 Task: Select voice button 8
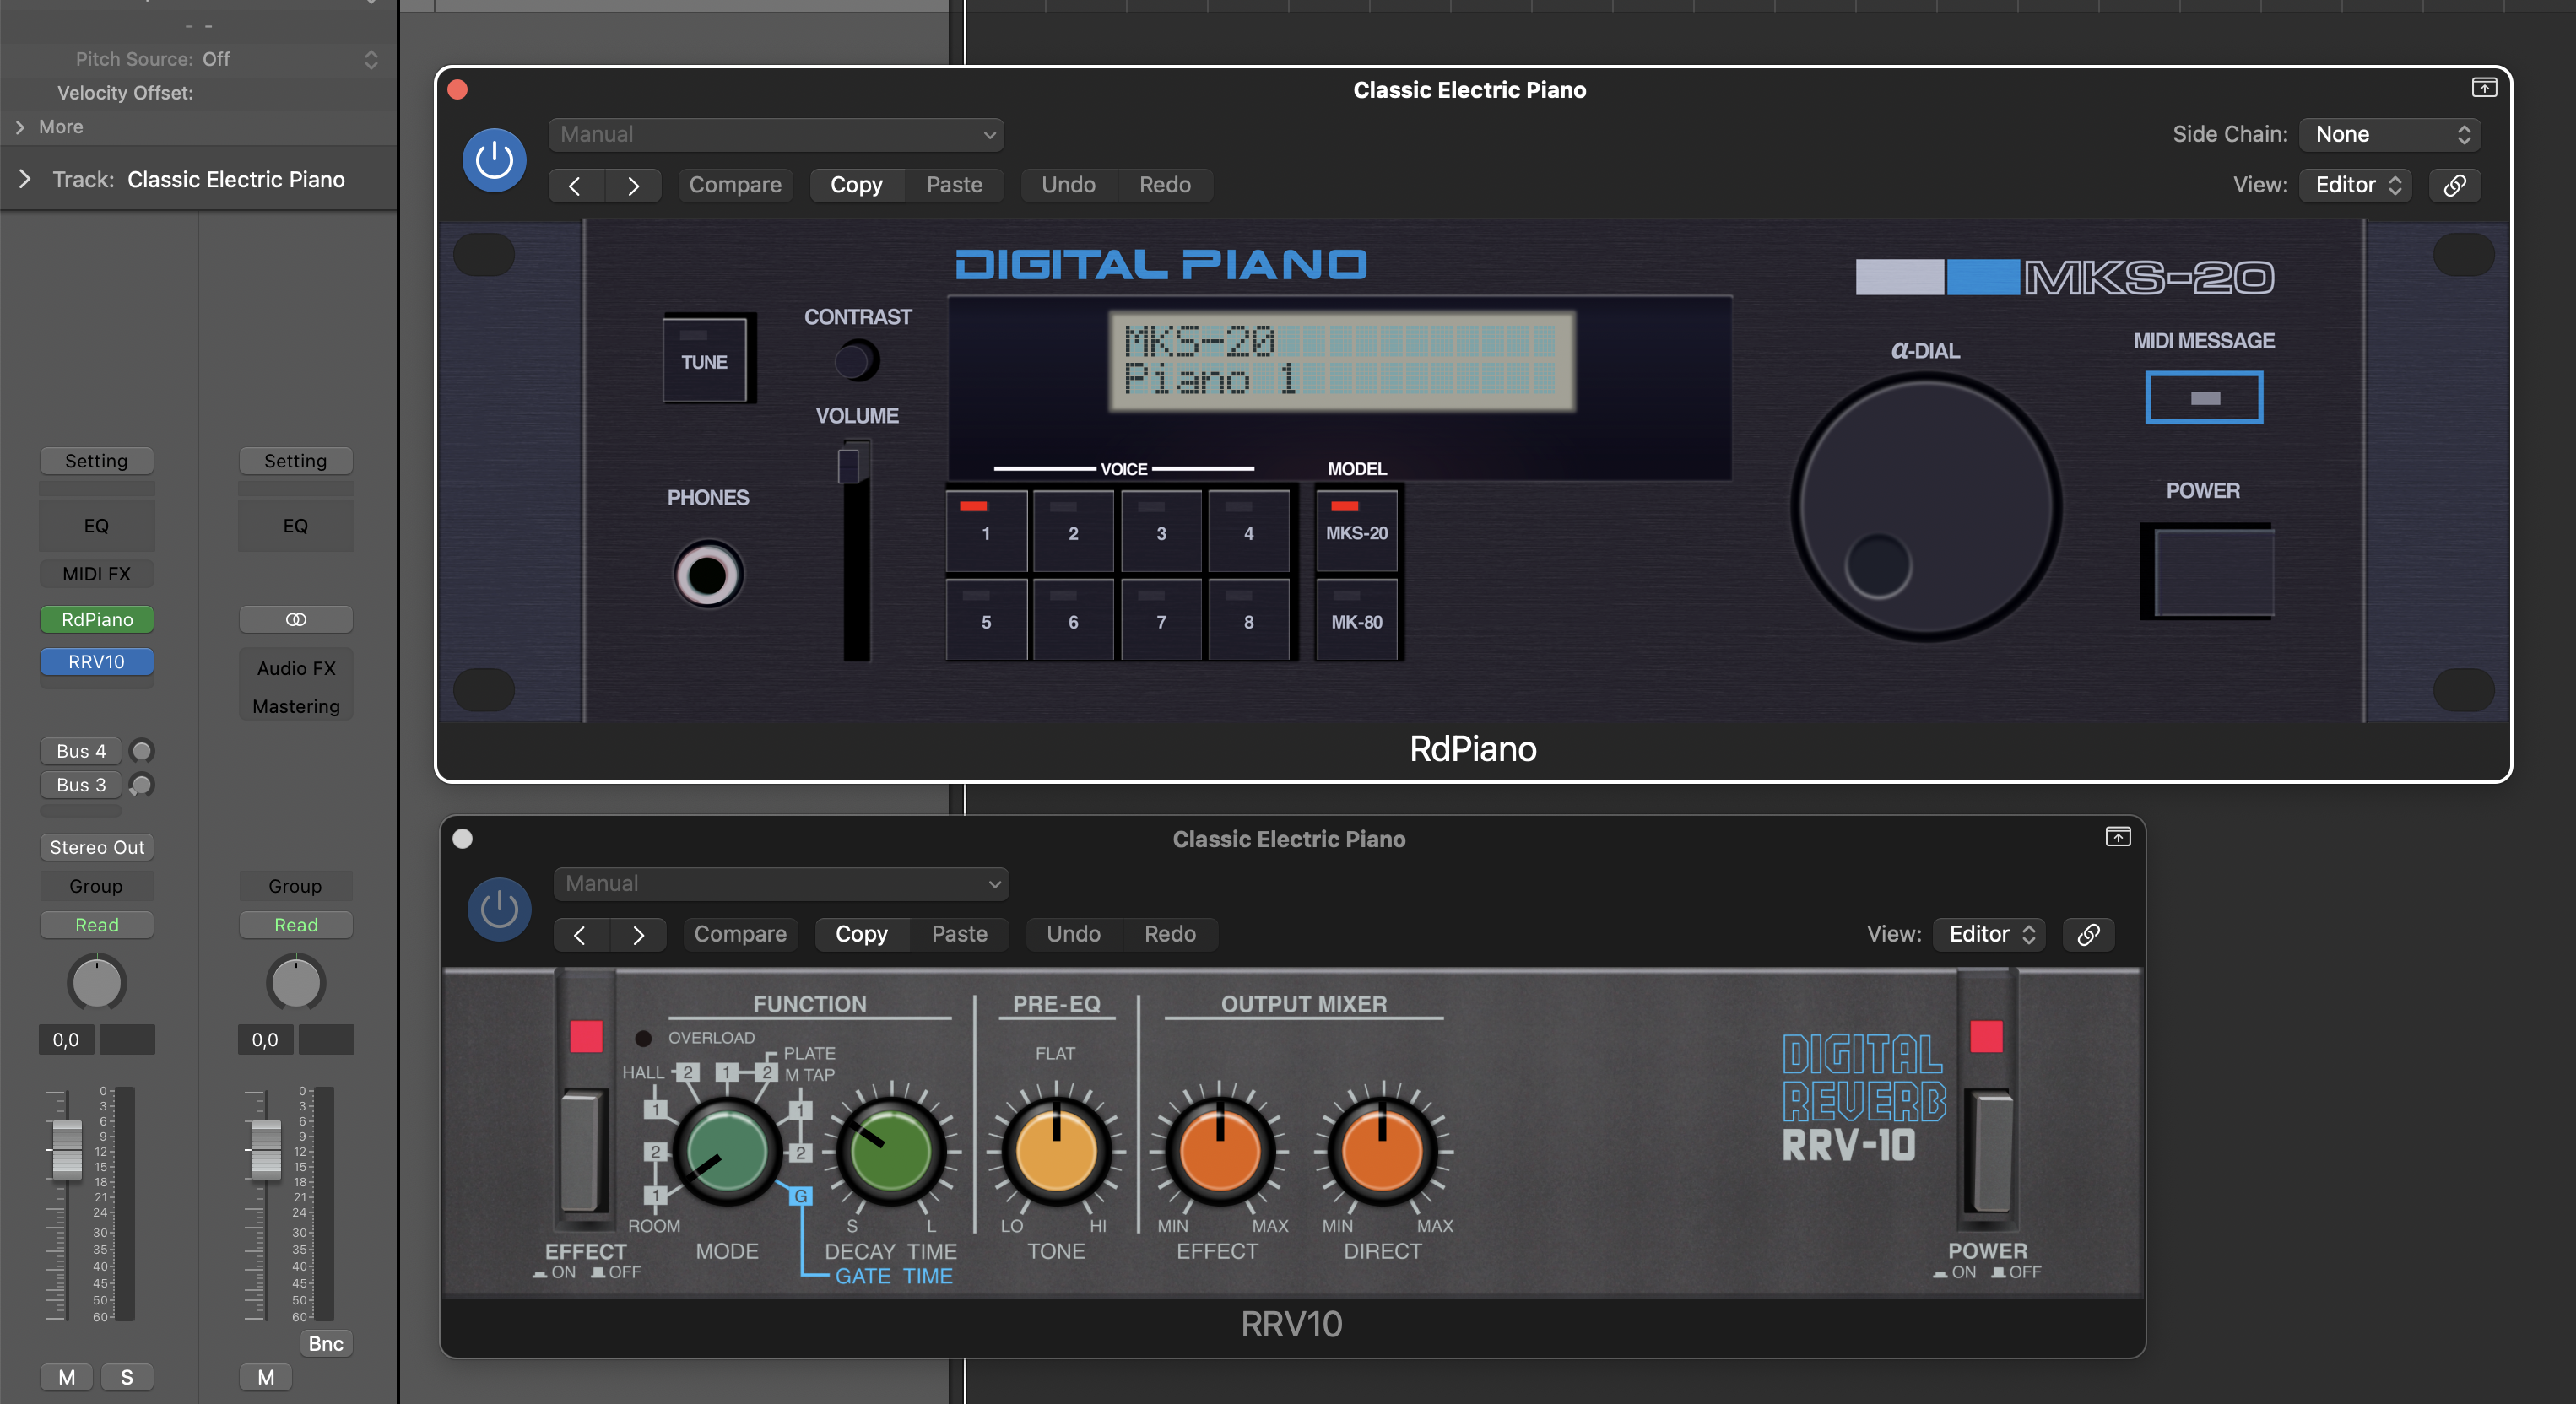[x=1249, y=620]
